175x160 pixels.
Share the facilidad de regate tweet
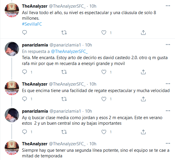(x=143, y=99)
